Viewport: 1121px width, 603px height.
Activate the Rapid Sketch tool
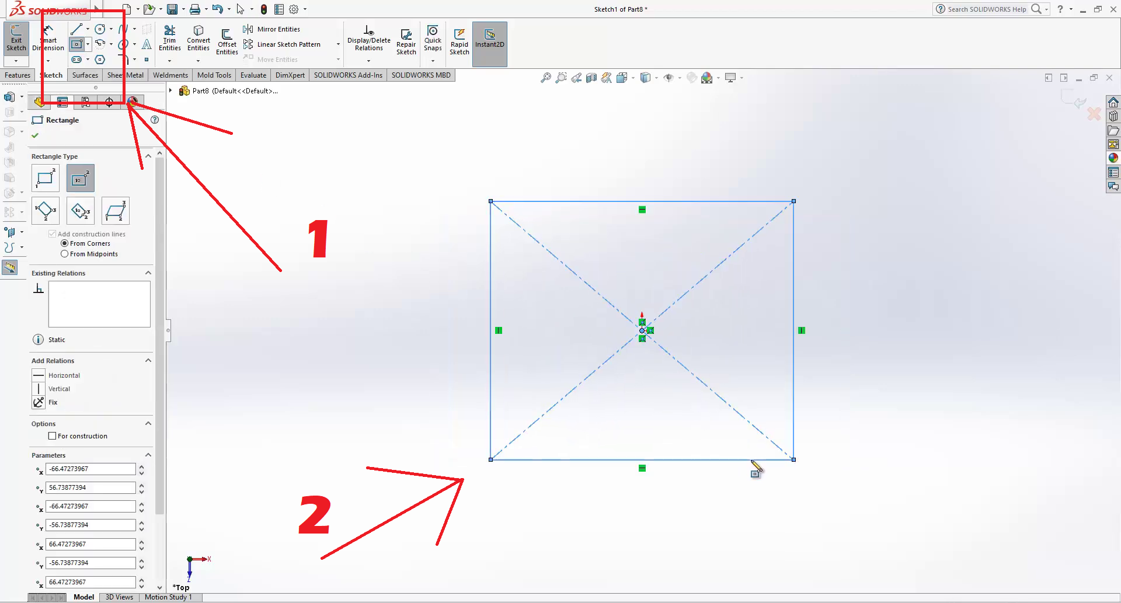(x=459, y=41)
